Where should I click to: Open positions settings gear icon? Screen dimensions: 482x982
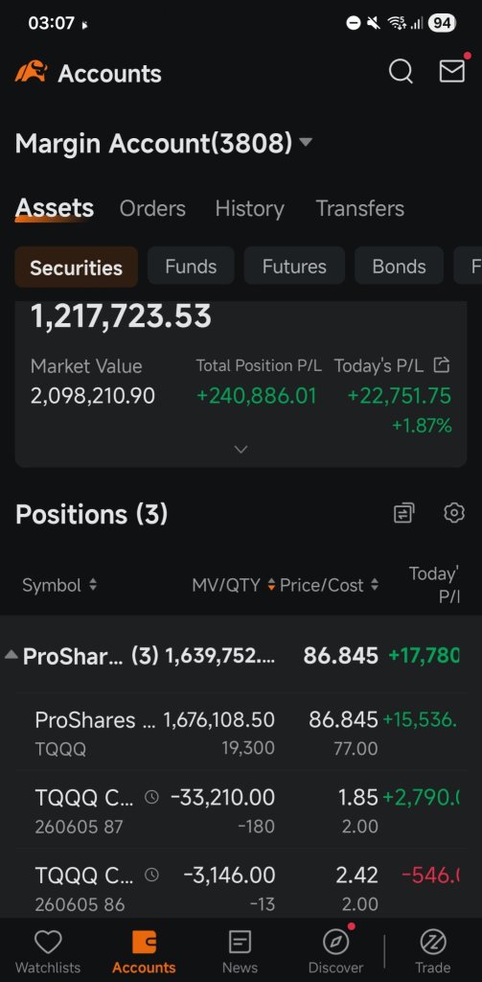(x=454, y=514)
